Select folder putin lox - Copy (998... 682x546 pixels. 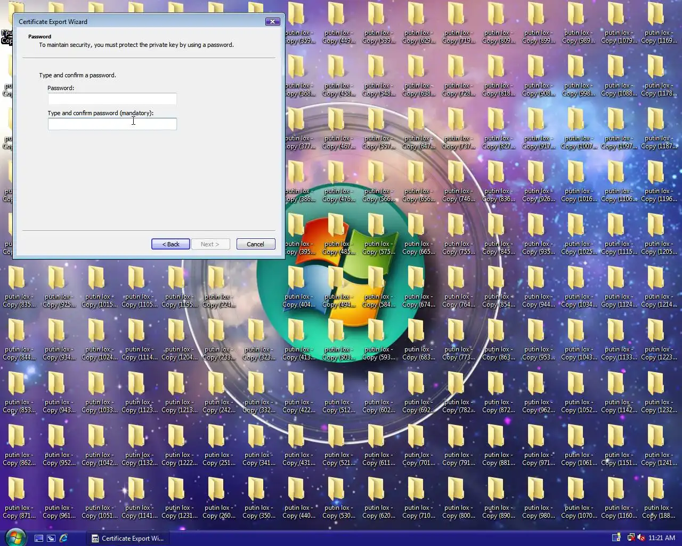pos(579,76)
